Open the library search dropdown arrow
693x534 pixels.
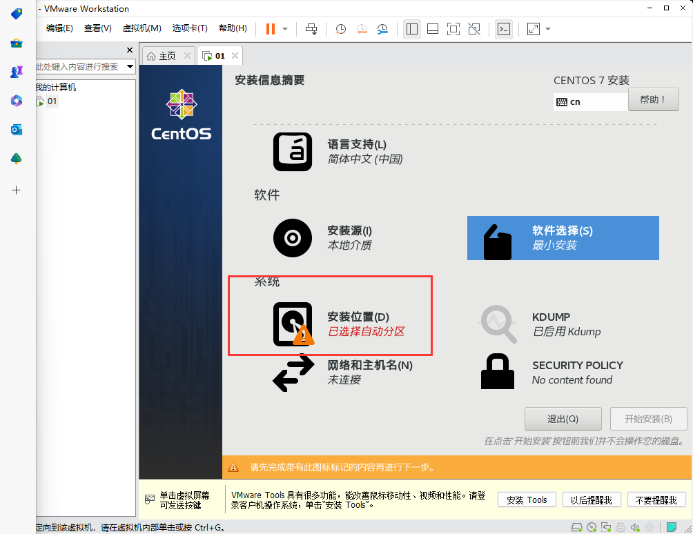130,67
